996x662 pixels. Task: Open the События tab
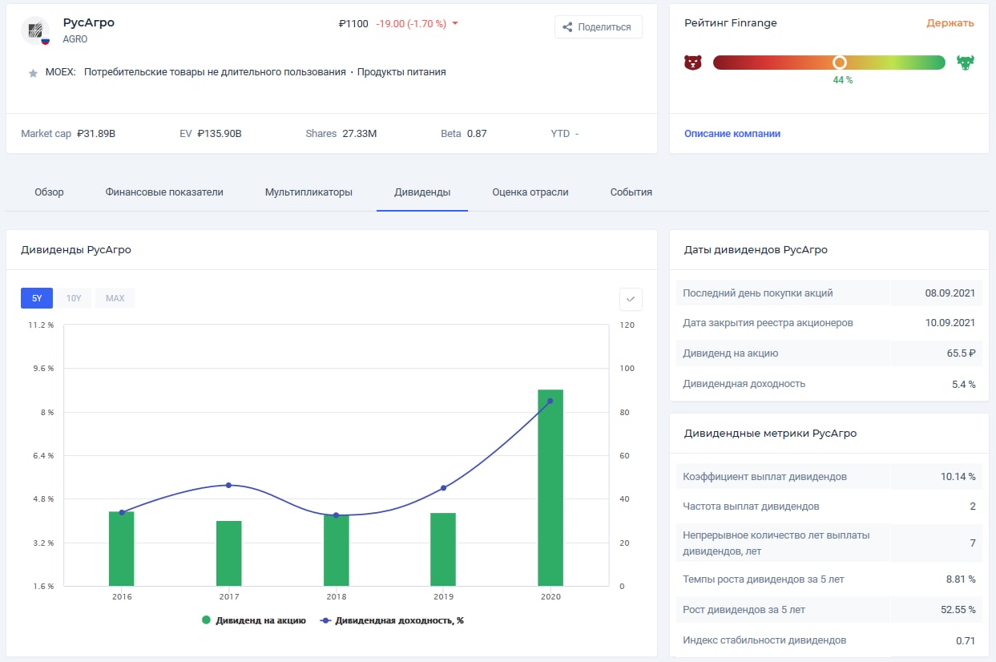point(631,192)
